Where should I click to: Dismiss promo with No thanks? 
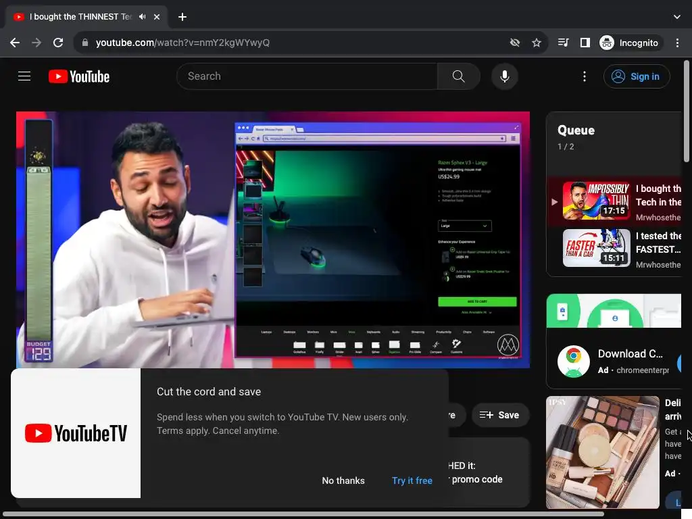pos(343,480)
